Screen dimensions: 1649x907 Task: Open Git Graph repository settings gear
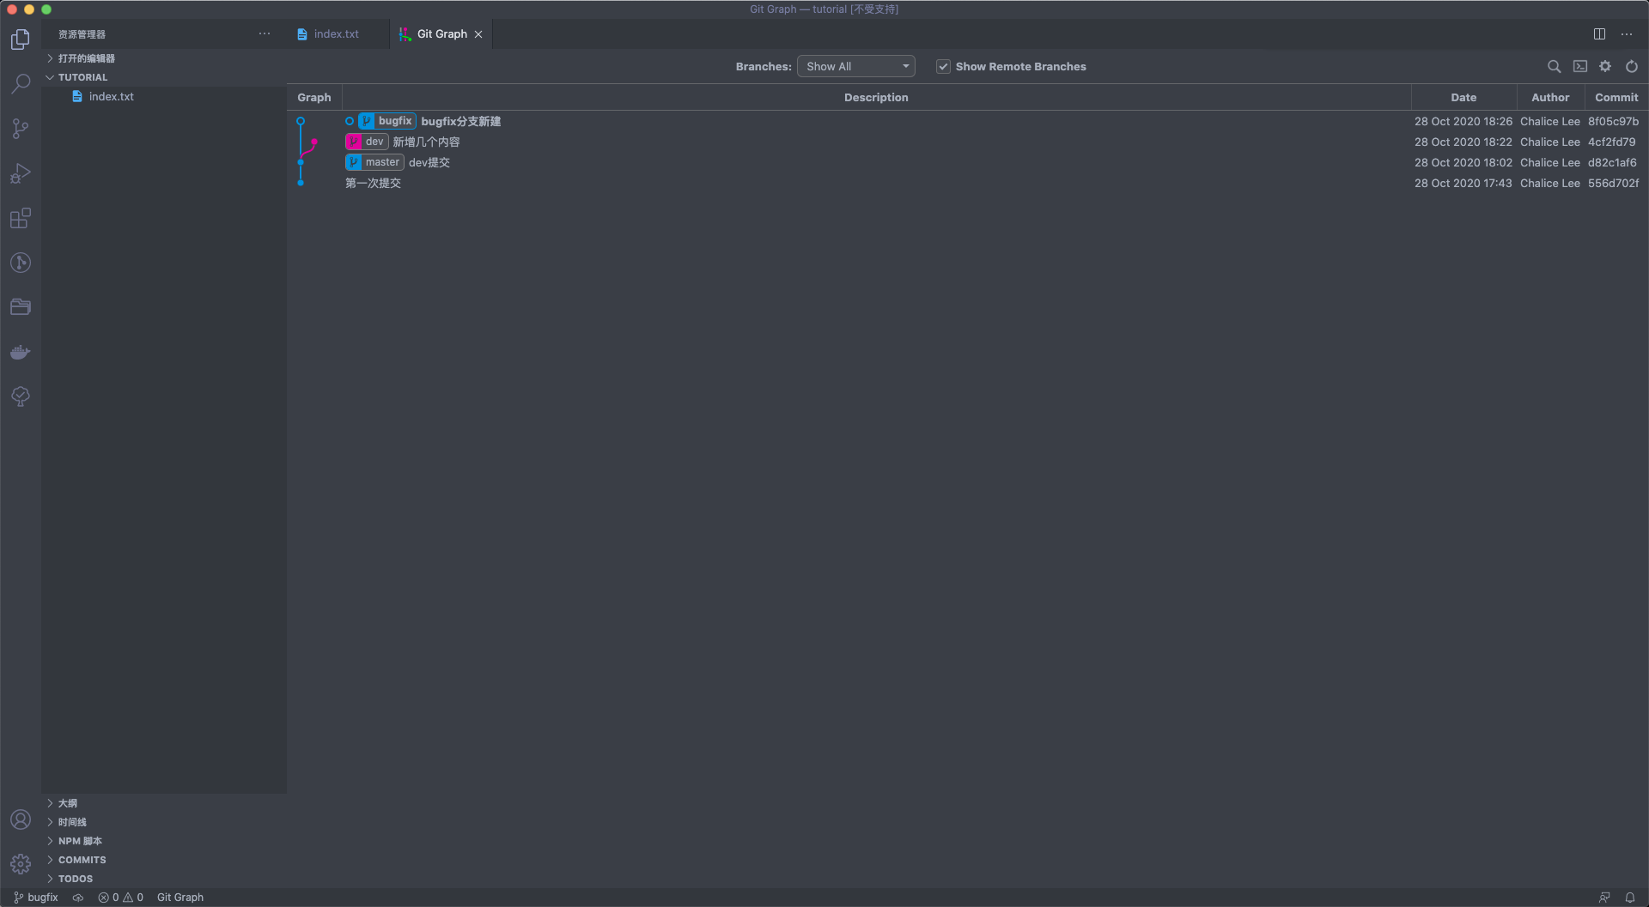click(x=1605, y=66)
